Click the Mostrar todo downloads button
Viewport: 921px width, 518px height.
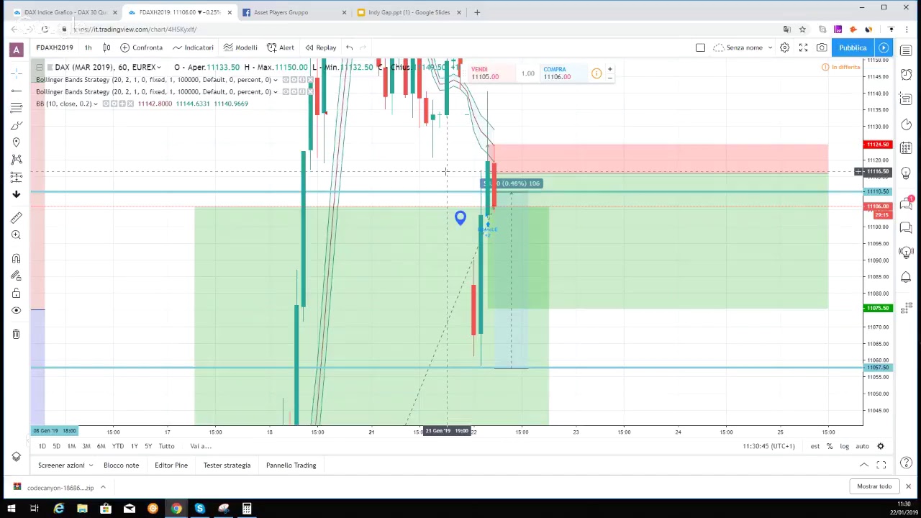pyautogui.click(x=874, y=486)
